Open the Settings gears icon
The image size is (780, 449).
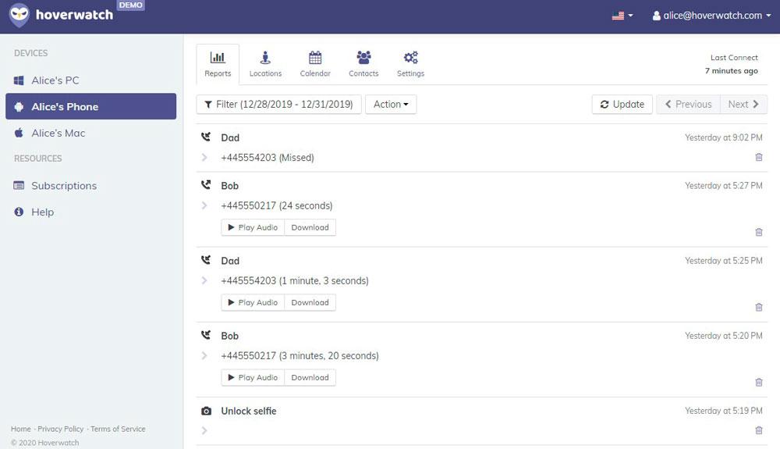tap(410, 58)
